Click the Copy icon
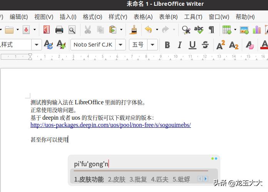This screenshot has height=192, width=268. (x=100, y=30)
